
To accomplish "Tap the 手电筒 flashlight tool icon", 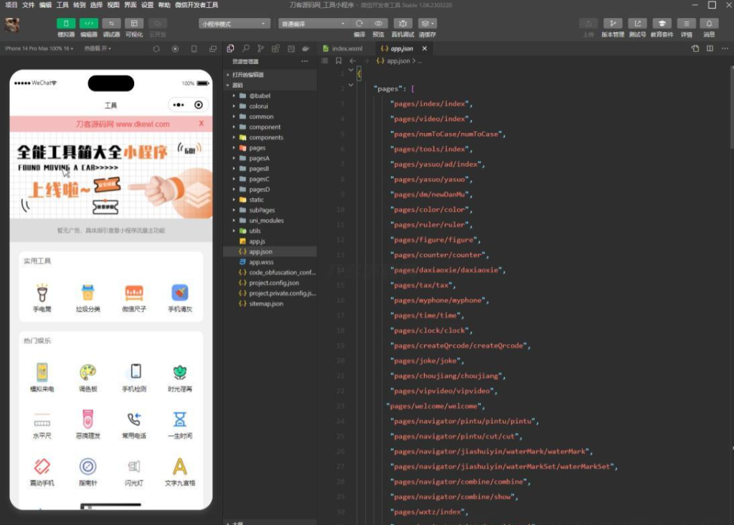I will click(42, 293).
